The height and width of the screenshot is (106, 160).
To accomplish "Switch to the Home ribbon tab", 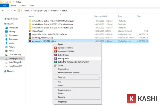I will tap(14, 6).
